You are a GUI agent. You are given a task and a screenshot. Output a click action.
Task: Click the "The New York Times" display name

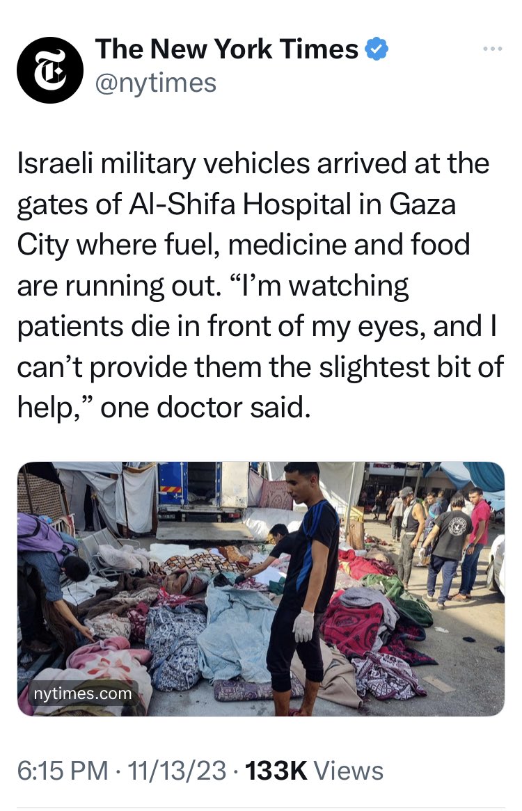point(227,49)
